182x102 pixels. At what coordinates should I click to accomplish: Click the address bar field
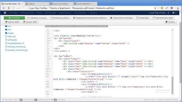pos(85,8)
